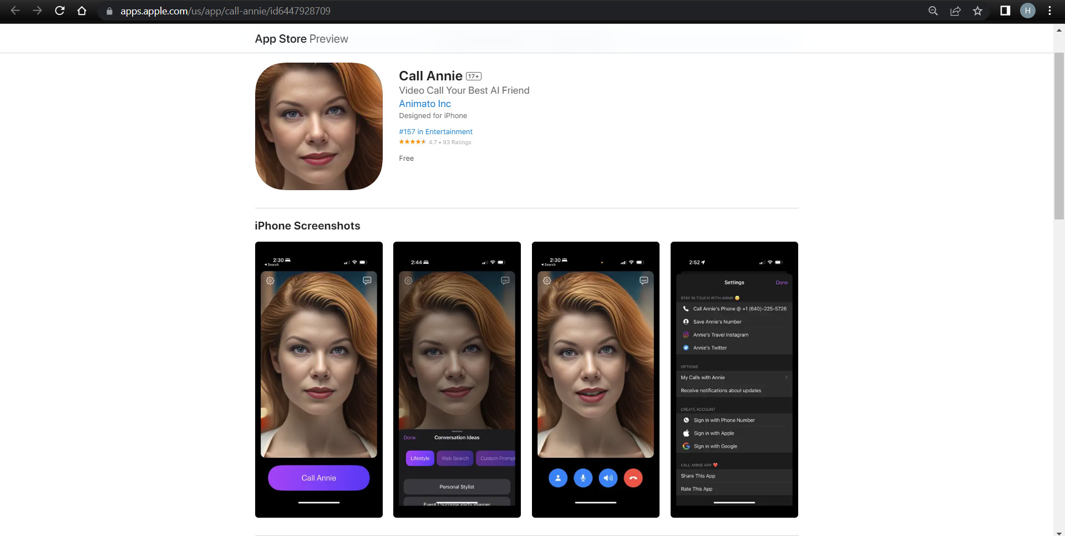Click Save Annie's Number row

point(734,322)
